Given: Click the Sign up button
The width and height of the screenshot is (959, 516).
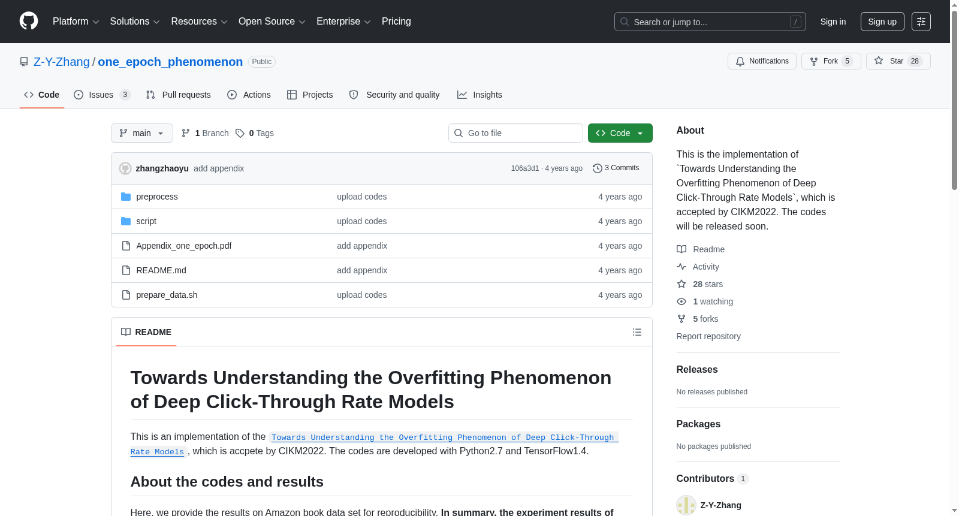Looking at the screenshot, I should 882,22.
